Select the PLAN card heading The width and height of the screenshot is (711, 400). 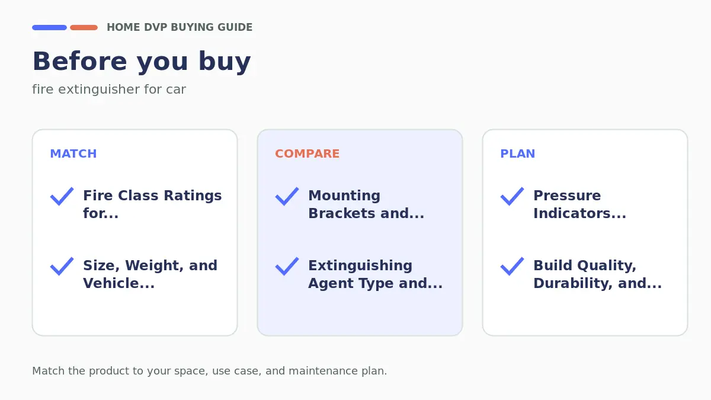(x=517, y=153)
